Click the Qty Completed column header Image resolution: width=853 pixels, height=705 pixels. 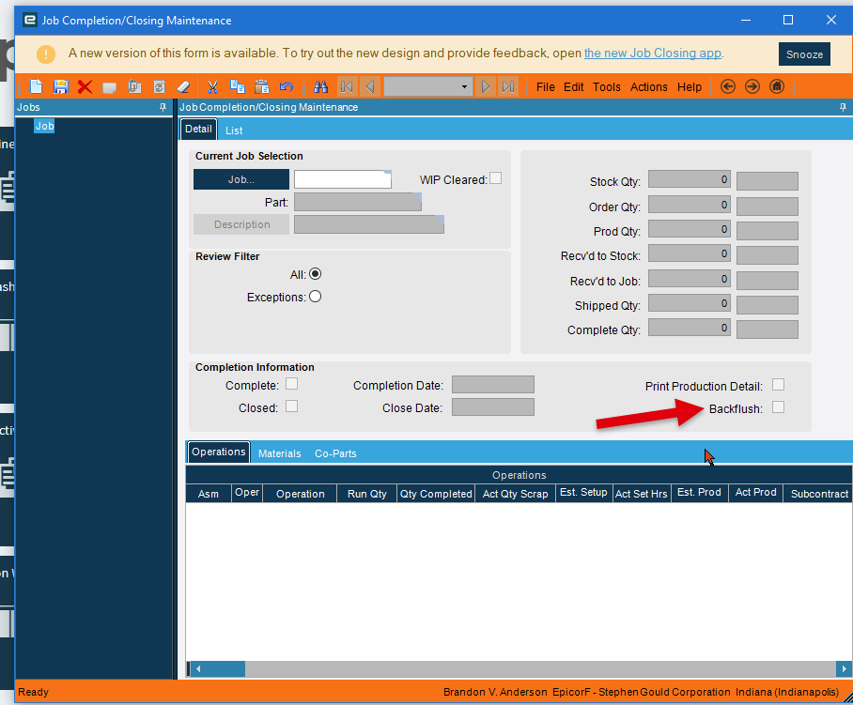click(436, 494)
